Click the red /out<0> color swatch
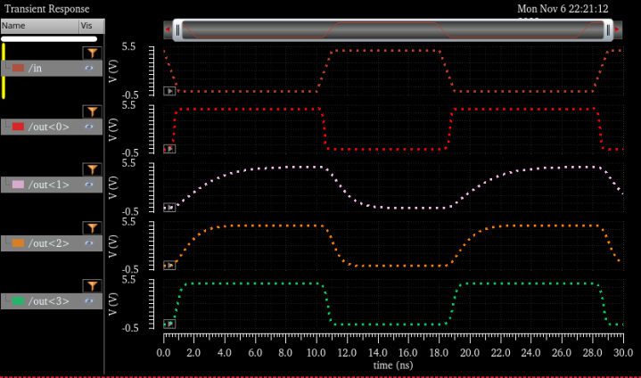The height and width of the screenshot is (378, 641). tap(18, 127)
